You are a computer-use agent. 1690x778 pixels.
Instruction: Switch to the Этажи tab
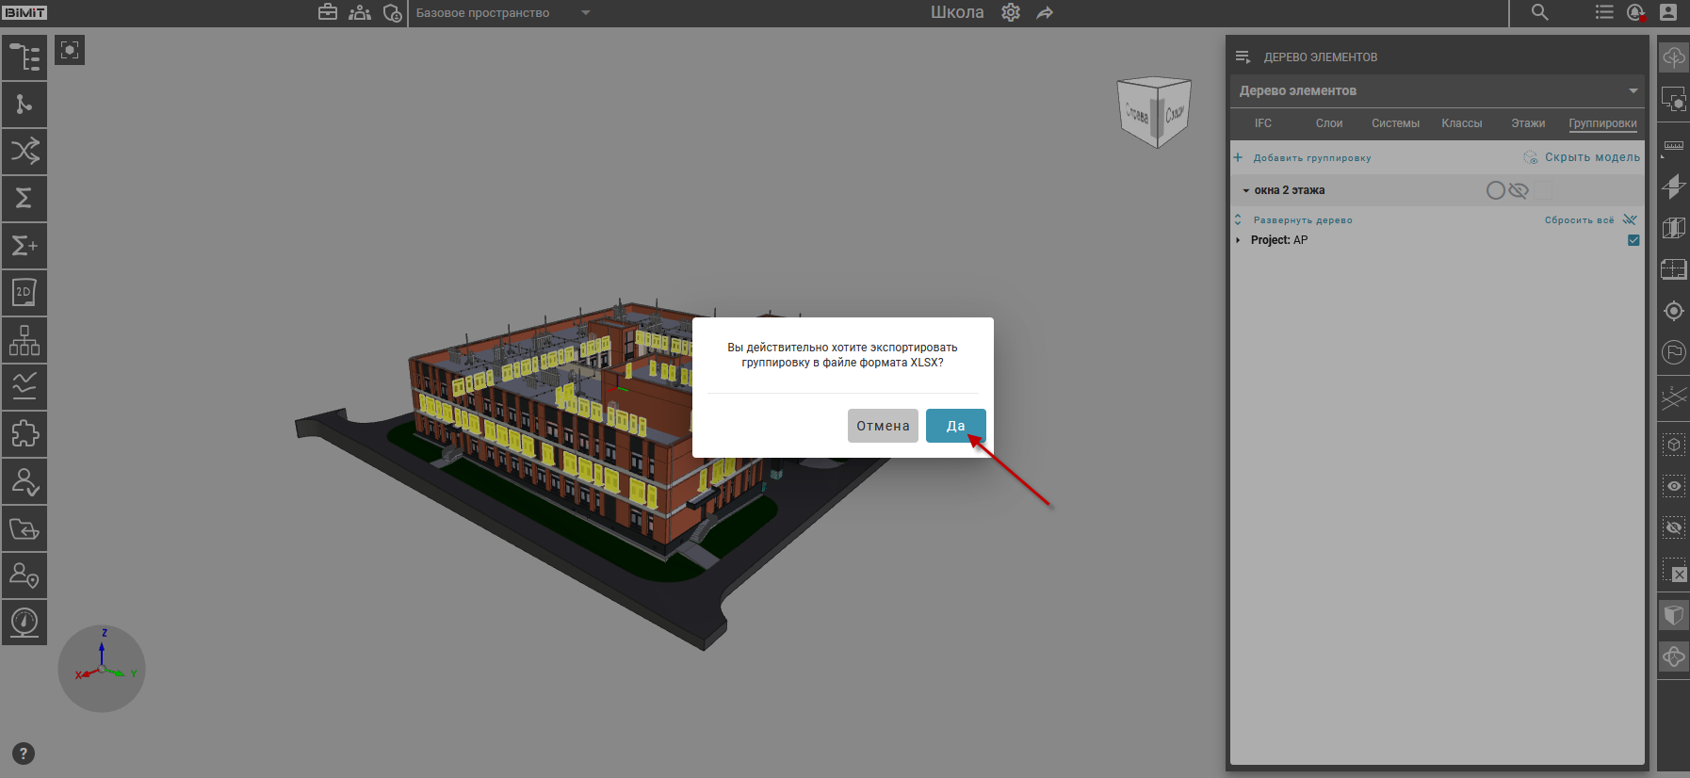(x=1527, y=123)
